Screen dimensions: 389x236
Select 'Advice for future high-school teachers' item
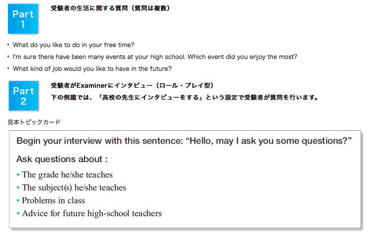[x=92, y=213]
